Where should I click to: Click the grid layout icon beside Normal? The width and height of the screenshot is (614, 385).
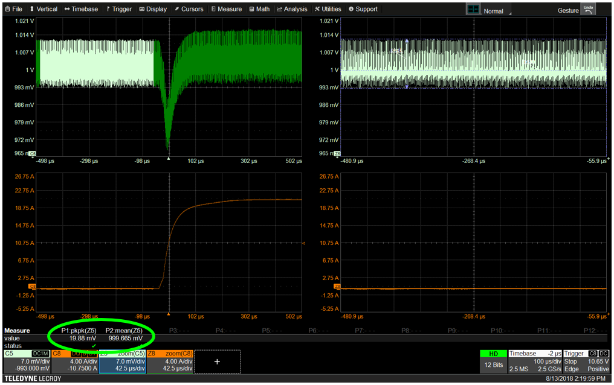pos(473,10)
